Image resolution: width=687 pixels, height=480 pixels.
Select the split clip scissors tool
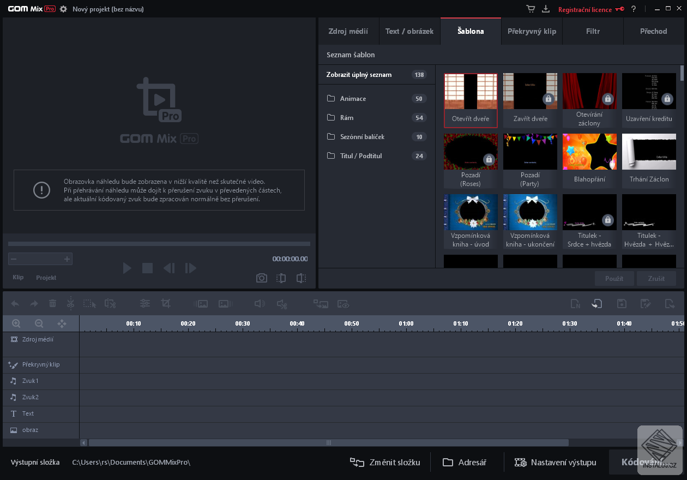[x=70, y=304]
